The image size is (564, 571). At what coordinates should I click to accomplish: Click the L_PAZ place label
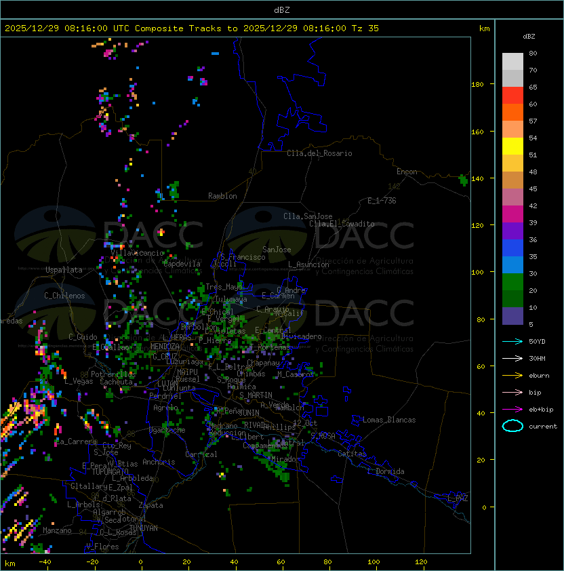pyautogui.click(x=458, y=498)
